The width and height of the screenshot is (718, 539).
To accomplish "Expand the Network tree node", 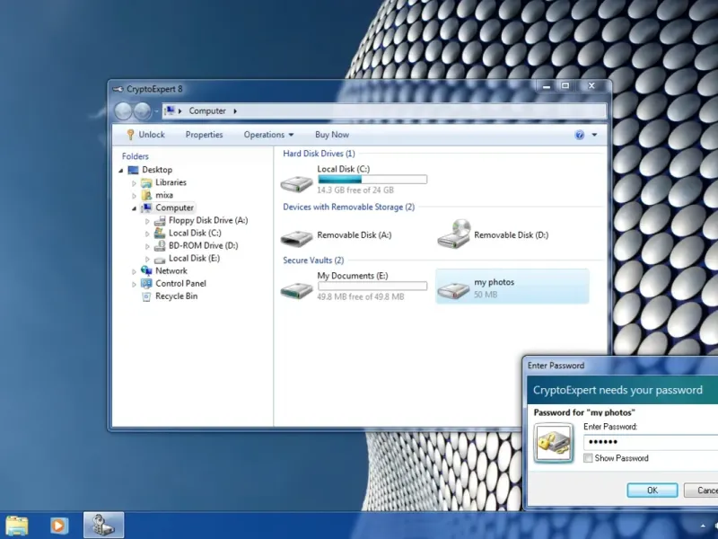I will coord(134,271).
